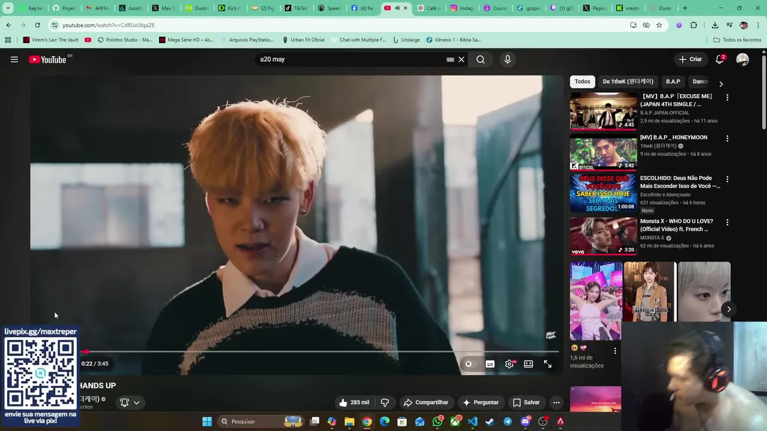Open the Todos os favoritos folder
Viewport: 767px width, 431px height.
pyautogui.click(x=737, y=40)
